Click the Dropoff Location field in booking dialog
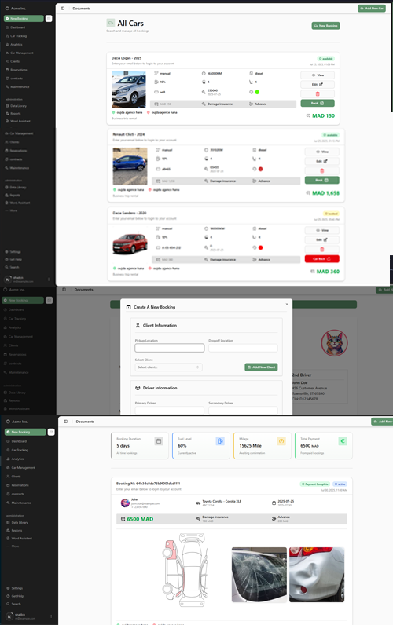393x625 pixels. (x=243, y=348)
